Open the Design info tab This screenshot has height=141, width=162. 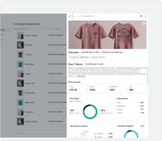(x=74, y=57)
